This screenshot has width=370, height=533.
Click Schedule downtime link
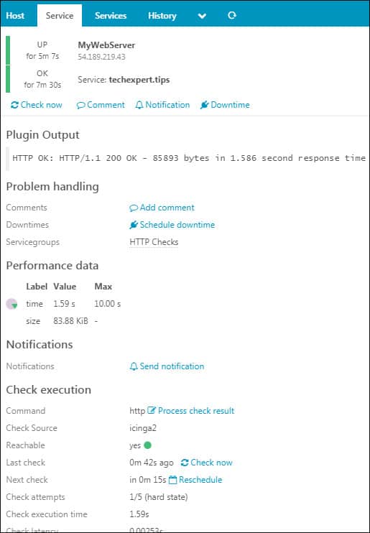click(172, 225)
